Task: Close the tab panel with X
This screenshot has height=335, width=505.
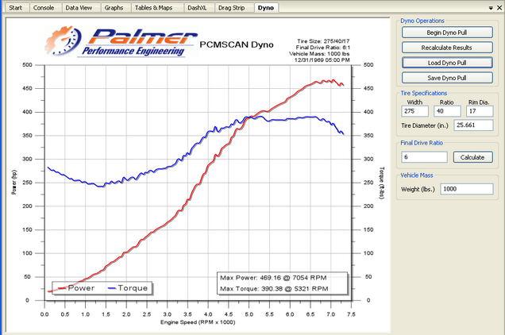Action: [499, 8]
